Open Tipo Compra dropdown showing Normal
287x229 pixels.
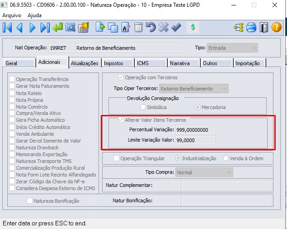[204, 172]
